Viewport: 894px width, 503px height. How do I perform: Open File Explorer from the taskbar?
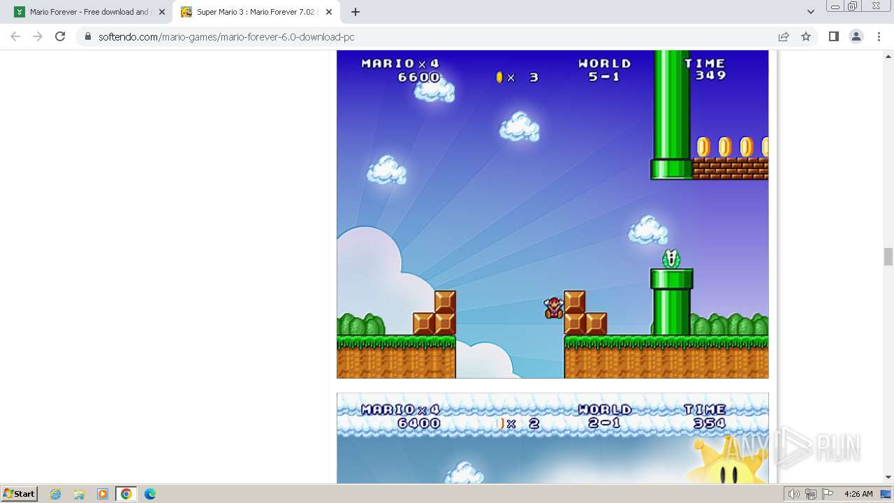(79, 494)
